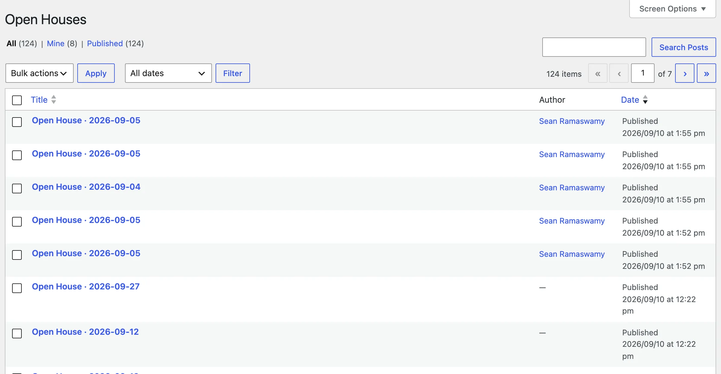The image size is (721, 374).
Task: Focus the search posts text field
Action: pos(594,47)
